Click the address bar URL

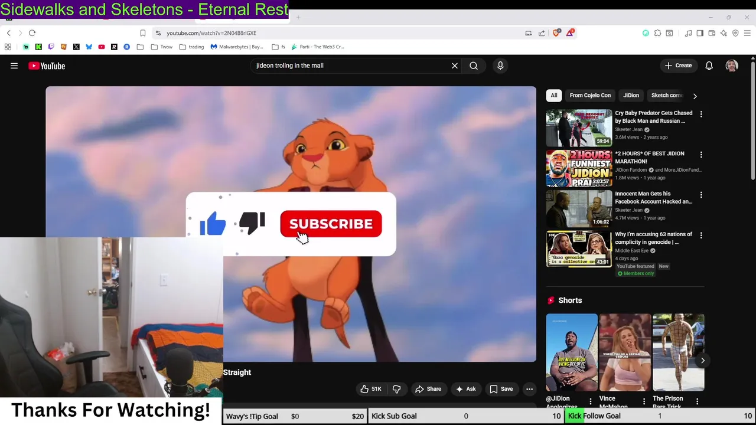211,33
